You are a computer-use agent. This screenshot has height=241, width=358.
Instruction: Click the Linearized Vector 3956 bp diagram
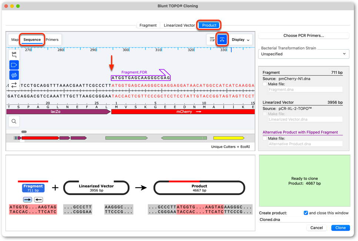pos(96,188)
